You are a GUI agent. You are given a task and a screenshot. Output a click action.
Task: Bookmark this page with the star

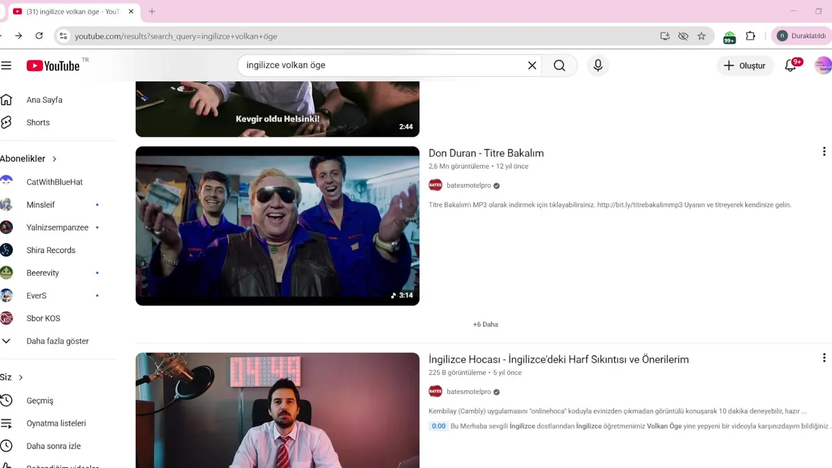(x=701, y=36)
